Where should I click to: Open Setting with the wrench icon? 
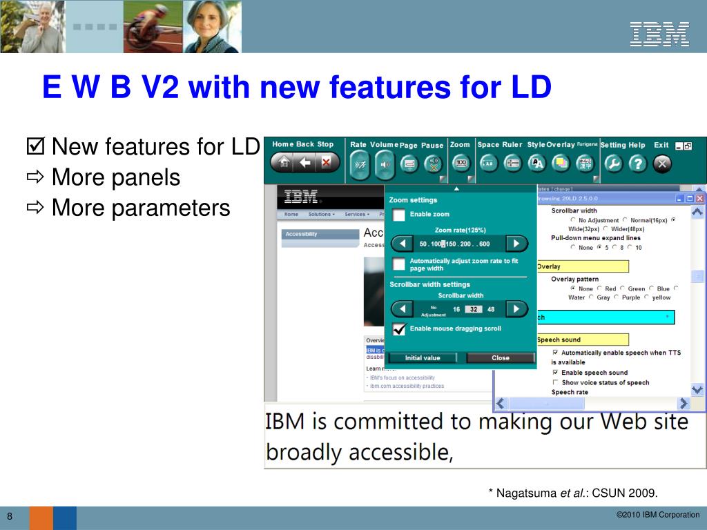tap(613, 164)
